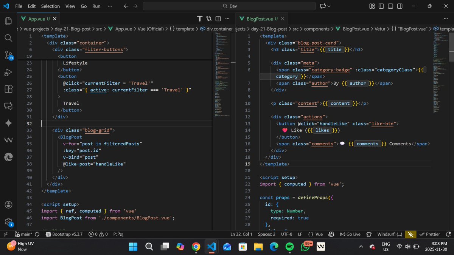Click the Prettier status item
Image resolution: width=454 pixels, height=255 pixels.
point(430,234)
